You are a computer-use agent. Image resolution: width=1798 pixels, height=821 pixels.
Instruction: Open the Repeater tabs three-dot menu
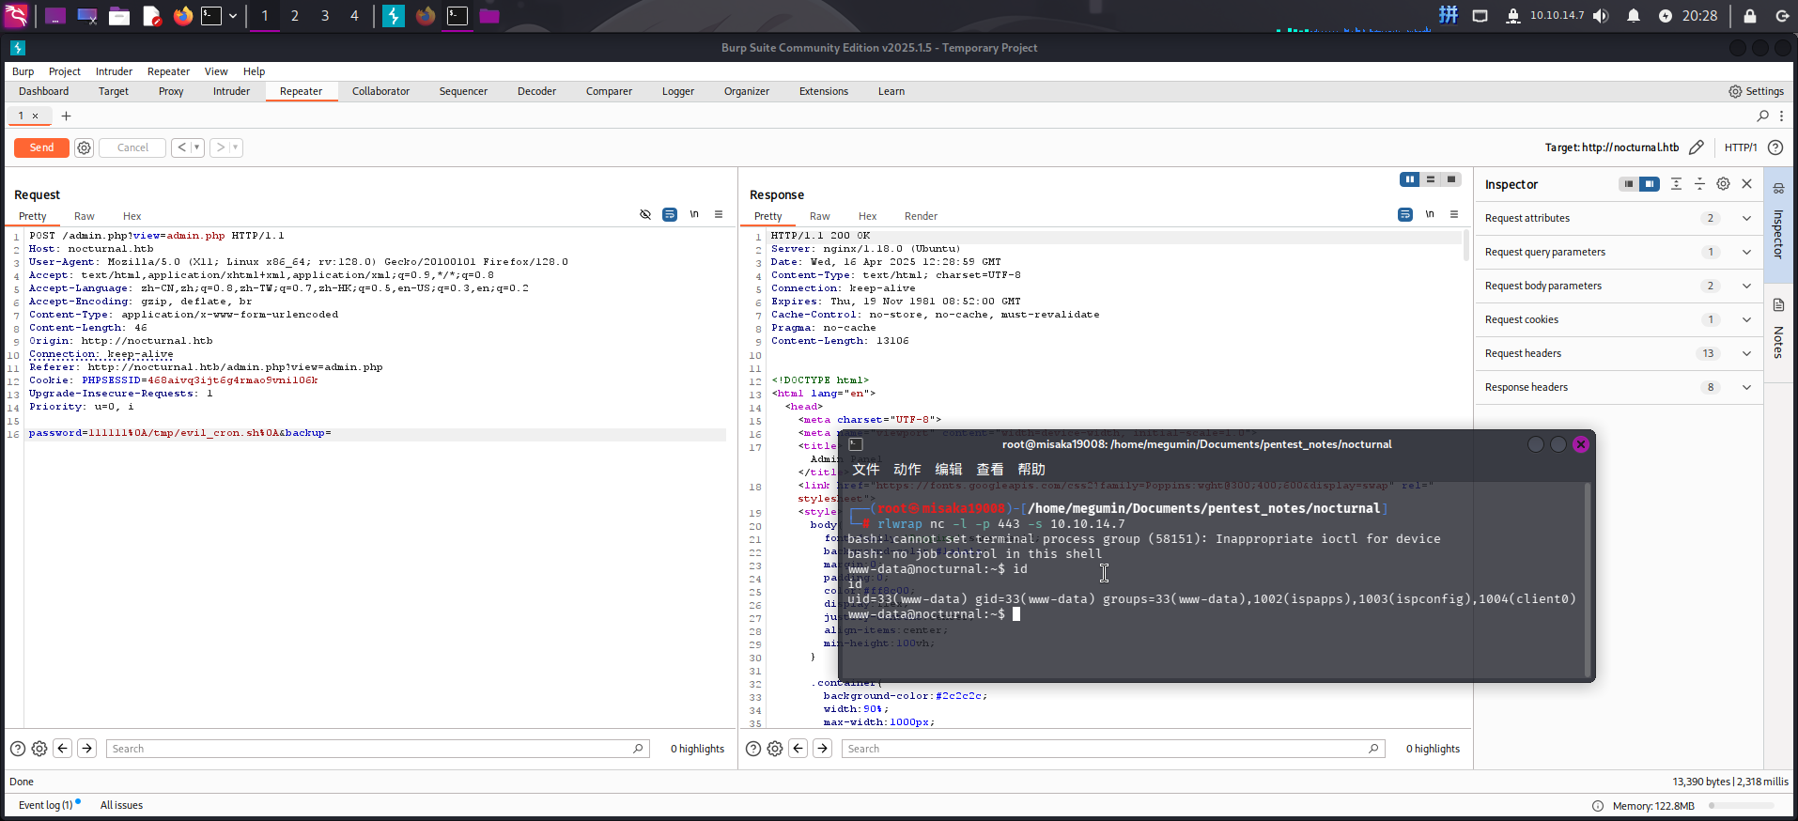click(x=1781, y=116)
